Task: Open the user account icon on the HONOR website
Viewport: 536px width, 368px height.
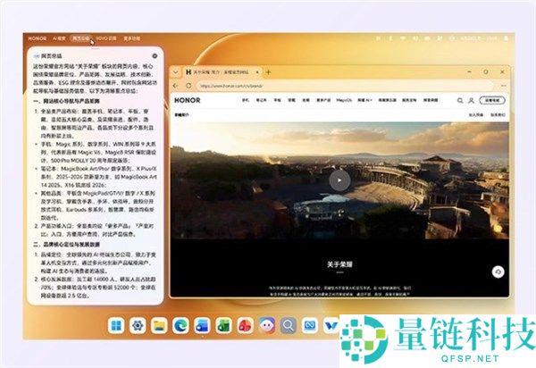Action: 471,100
